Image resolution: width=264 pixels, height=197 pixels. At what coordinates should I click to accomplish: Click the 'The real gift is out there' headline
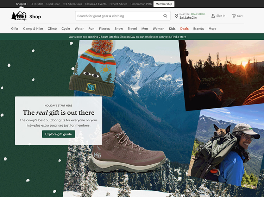[58, 113]
